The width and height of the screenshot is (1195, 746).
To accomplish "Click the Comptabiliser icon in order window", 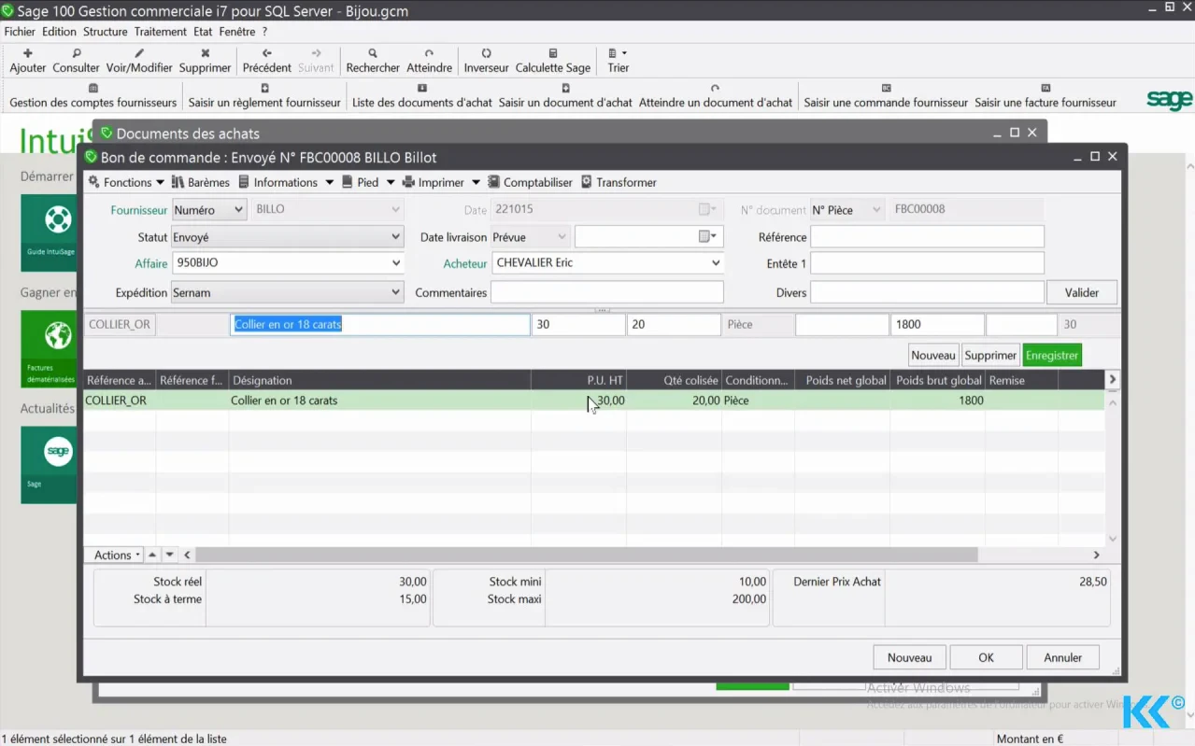I will pyautogui.click(x=494, y=182).
